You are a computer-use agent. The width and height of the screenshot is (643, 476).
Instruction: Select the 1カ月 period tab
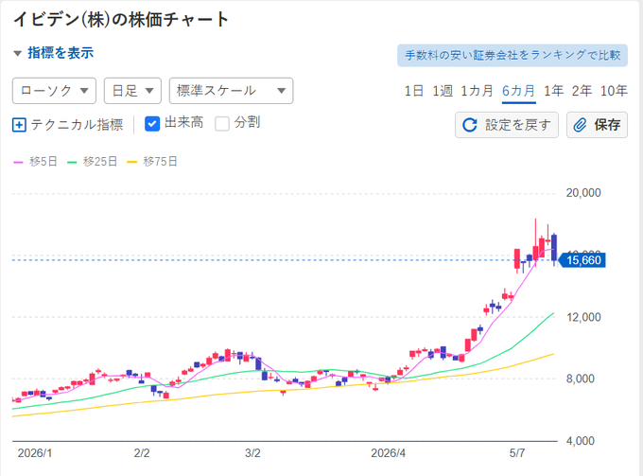click(x=477, y=91)
